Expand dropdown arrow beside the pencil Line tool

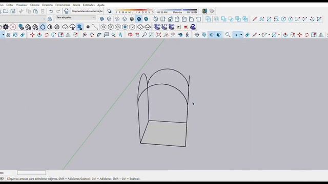pyautogui.click(x=259, y=35)
